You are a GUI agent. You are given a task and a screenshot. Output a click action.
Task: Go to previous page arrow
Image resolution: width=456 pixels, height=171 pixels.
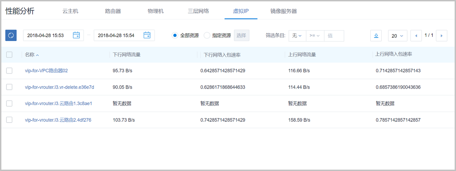pyautogui.click(x=416, y=36)
